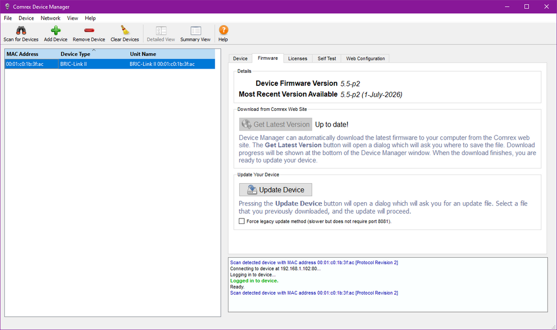This screenshot has height=330, width=557.
Task: Switch to the Device tab
Action: [240, 59]
